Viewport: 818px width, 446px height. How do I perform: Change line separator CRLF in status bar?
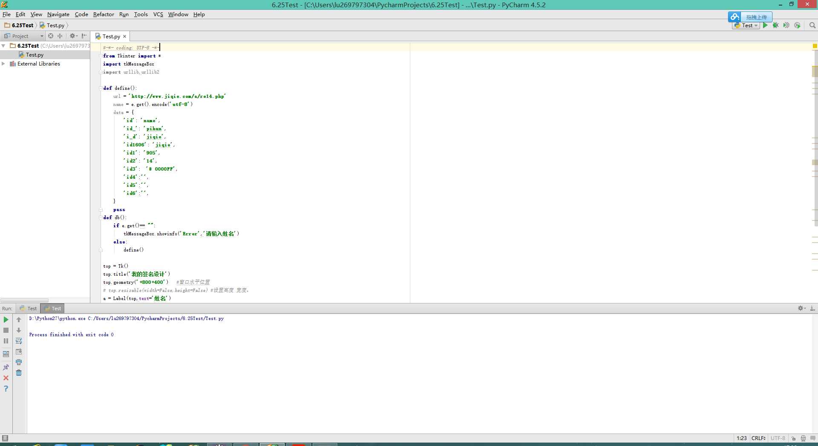coord(758,438)
